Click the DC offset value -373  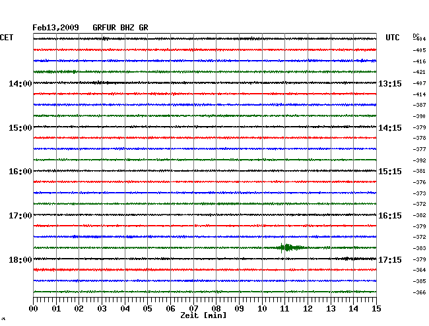(419, 193)
